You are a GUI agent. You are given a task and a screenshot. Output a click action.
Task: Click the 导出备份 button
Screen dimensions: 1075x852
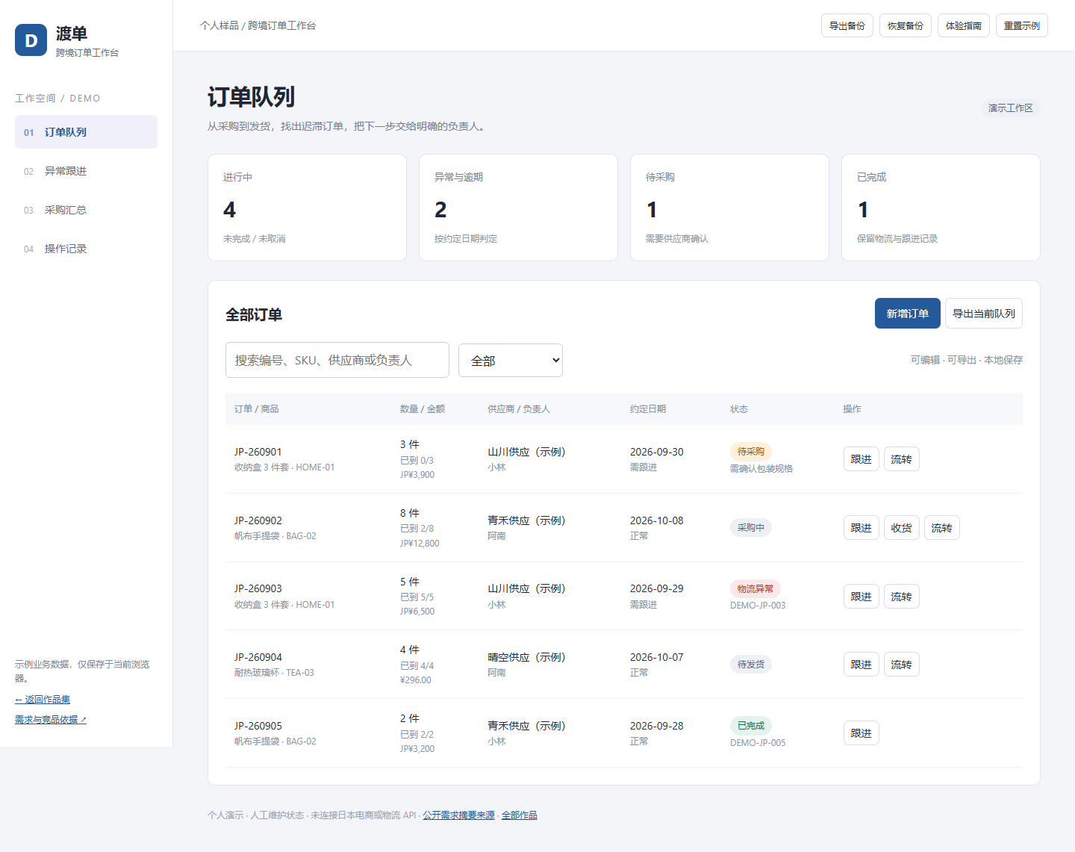click(x=847, y=25)
